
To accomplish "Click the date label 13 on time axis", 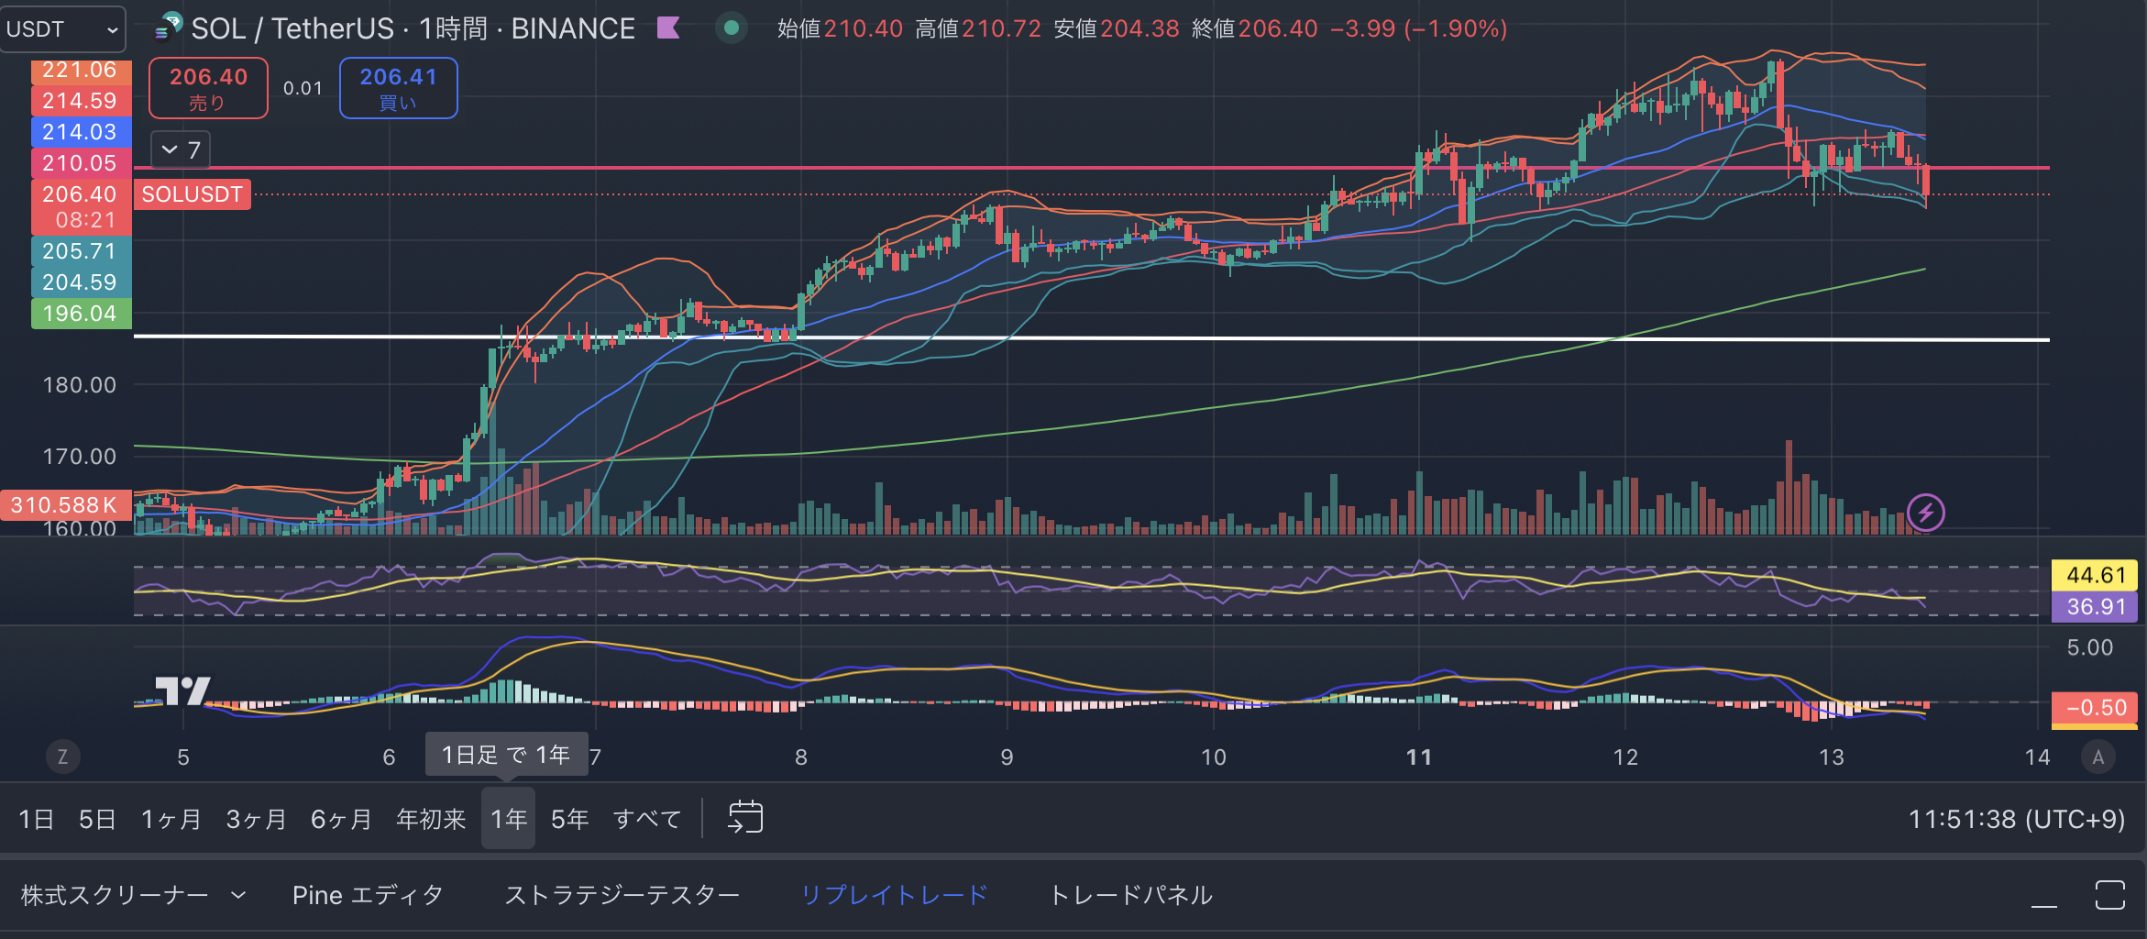I will (x=1832, y=757).
